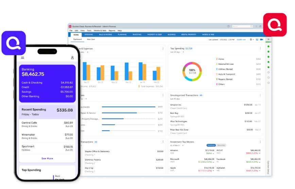
Task: Open the Reports menu
Action: [112, 31]
